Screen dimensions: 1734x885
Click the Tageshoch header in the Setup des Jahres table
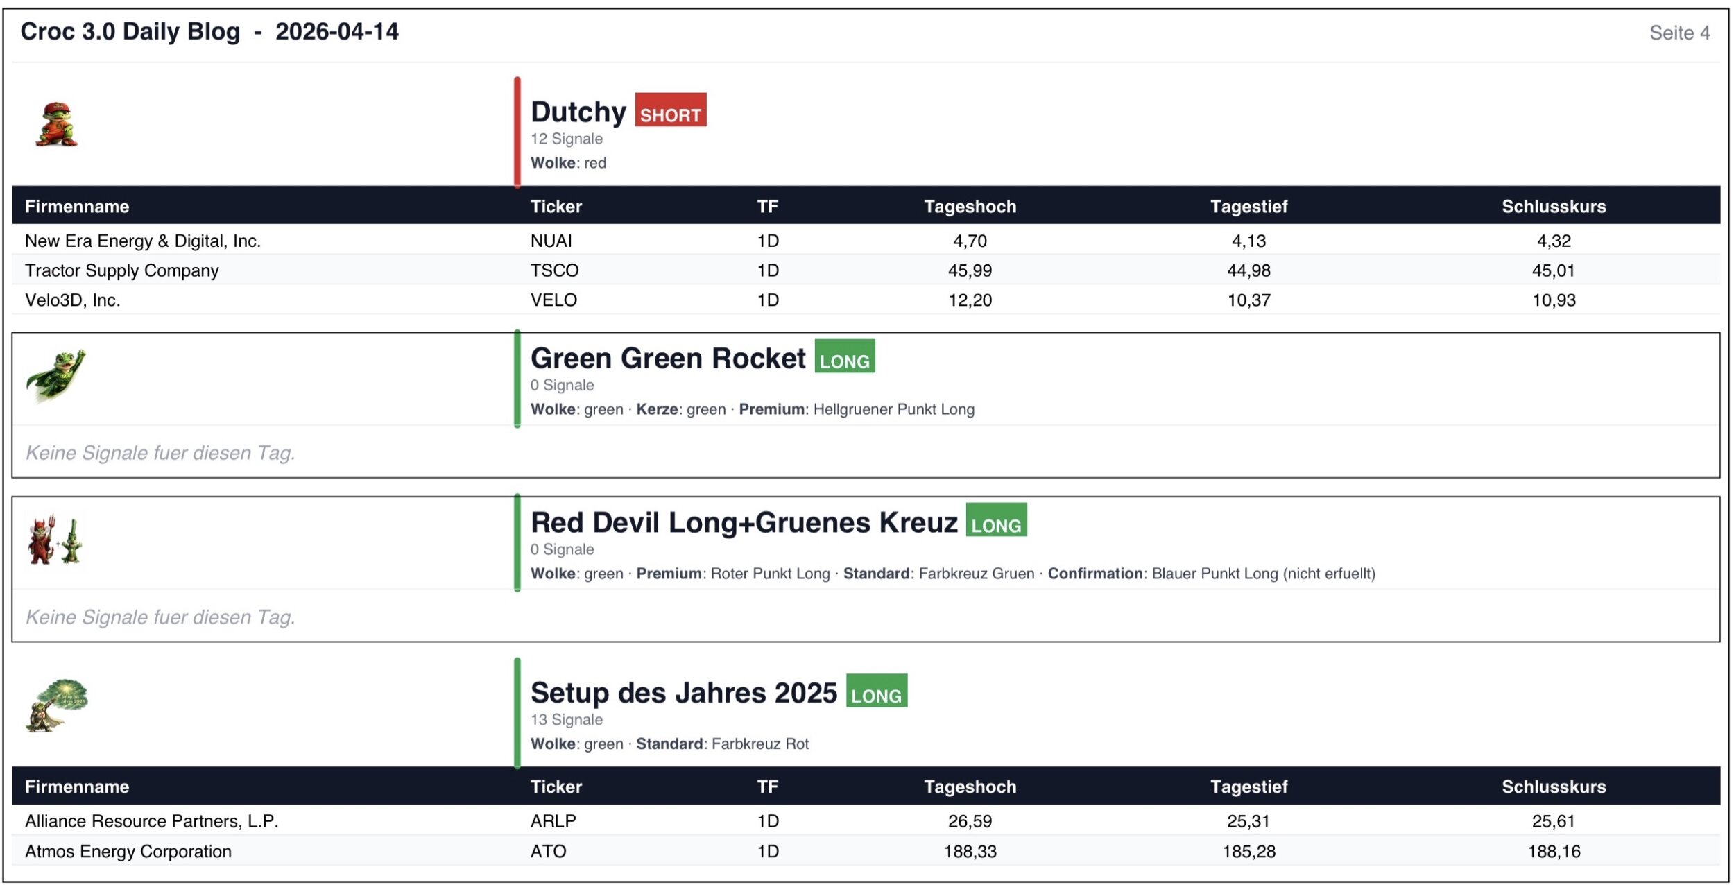(x=969, y=787)
